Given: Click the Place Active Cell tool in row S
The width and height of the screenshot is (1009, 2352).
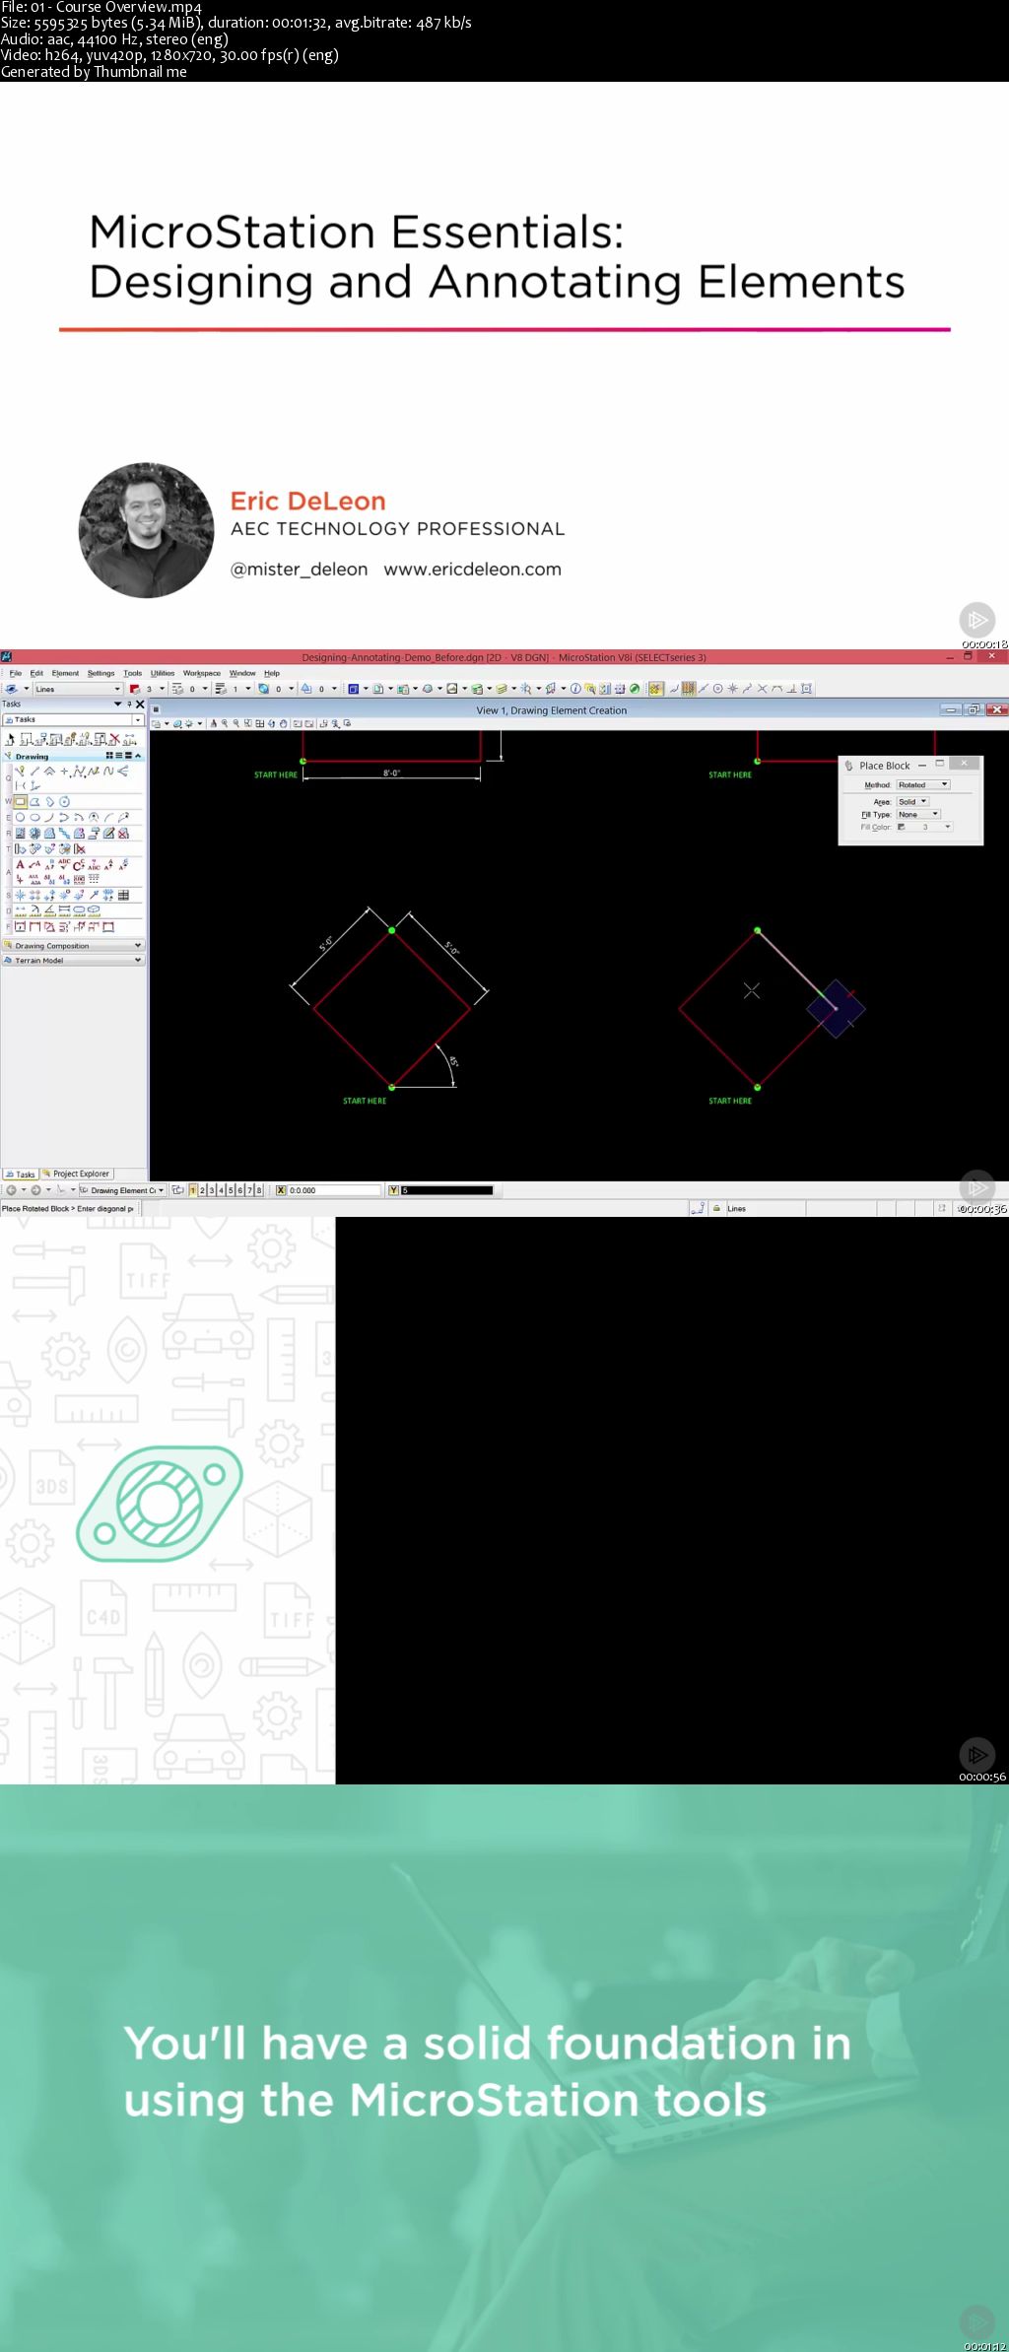Looking at the screenshot, I should tap(20, 895).
